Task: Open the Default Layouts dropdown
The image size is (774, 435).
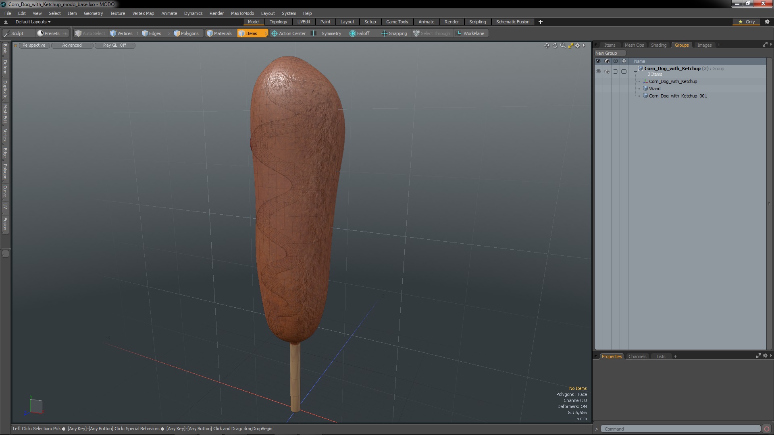Action: pos(33,22)
